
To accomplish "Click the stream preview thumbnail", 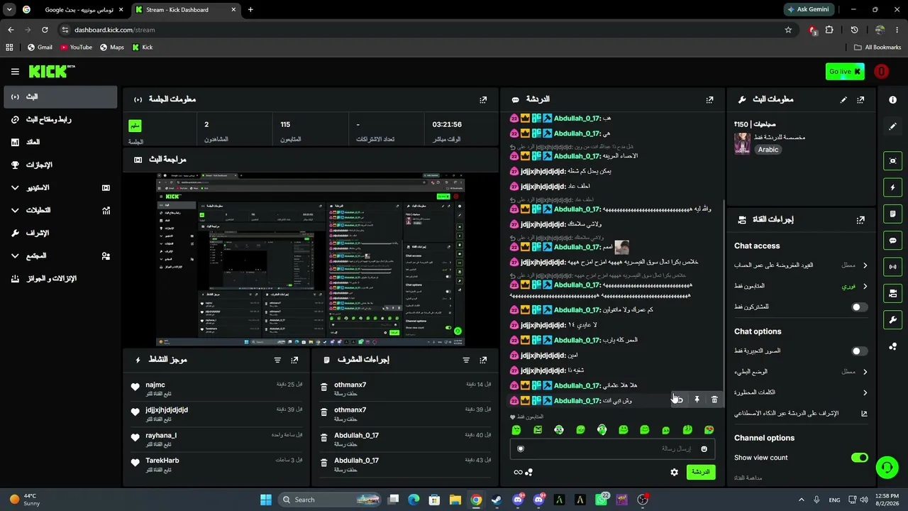I will [310, 259].
